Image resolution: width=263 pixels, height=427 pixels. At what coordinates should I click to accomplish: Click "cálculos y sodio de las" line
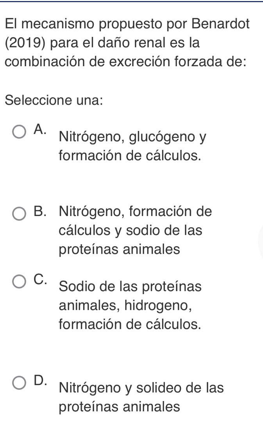tap(131, 231)
